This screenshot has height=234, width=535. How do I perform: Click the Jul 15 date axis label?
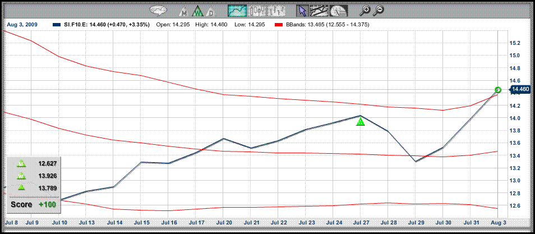(140, 222)
